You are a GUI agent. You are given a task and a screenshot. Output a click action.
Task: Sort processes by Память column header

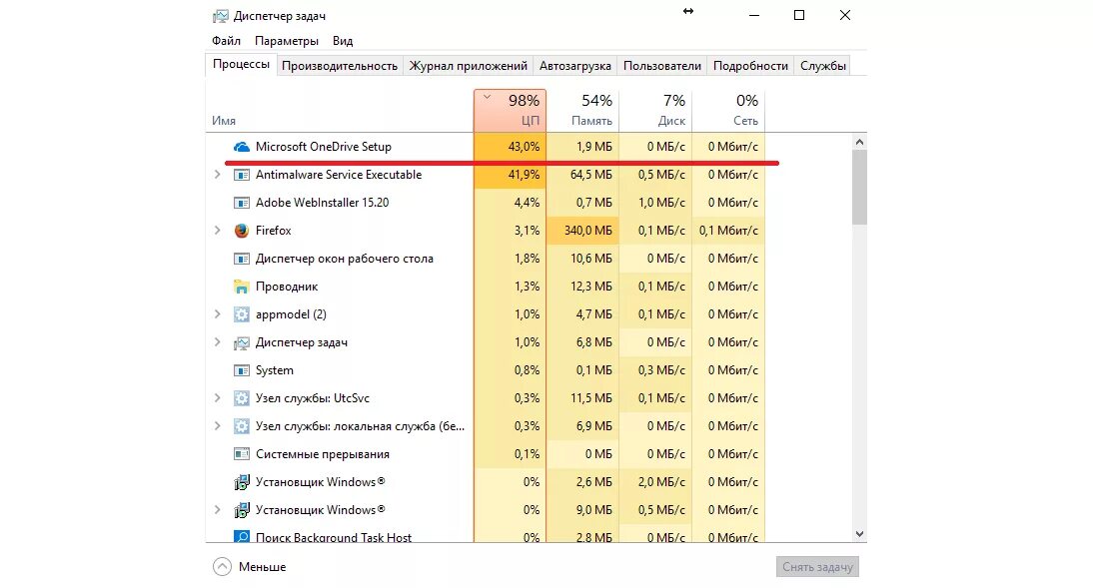(x=583, y=110)
